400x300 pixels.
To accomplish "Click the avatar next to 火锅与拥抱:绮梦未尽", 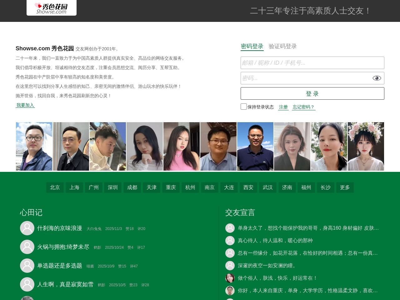I will [27, 247].
